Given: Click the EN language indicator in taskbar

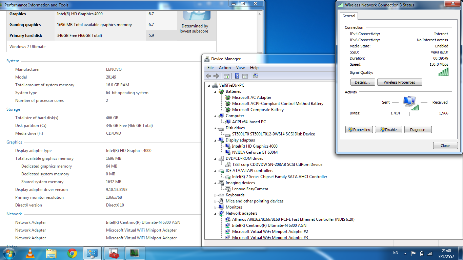Looking at the screenshot, I should point(396,253).
